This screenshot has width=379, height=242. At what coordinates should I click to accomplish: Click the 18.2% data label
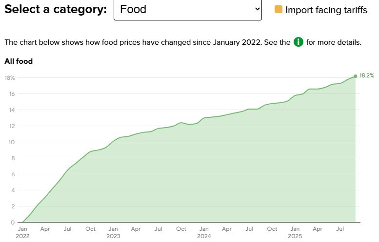coord(367,75)
